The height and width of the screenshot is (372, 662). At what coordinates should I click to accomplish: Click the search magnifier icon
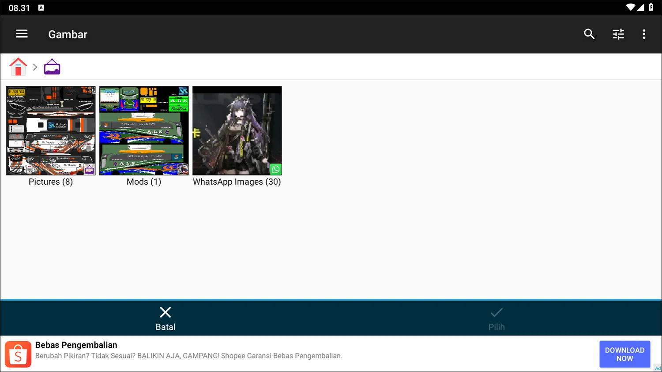click(x=589, y=34)
